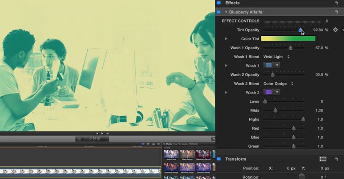Toggle audio skimming in the timeline
Viewport: 344px width, 179px height.
tap(148, 144)
